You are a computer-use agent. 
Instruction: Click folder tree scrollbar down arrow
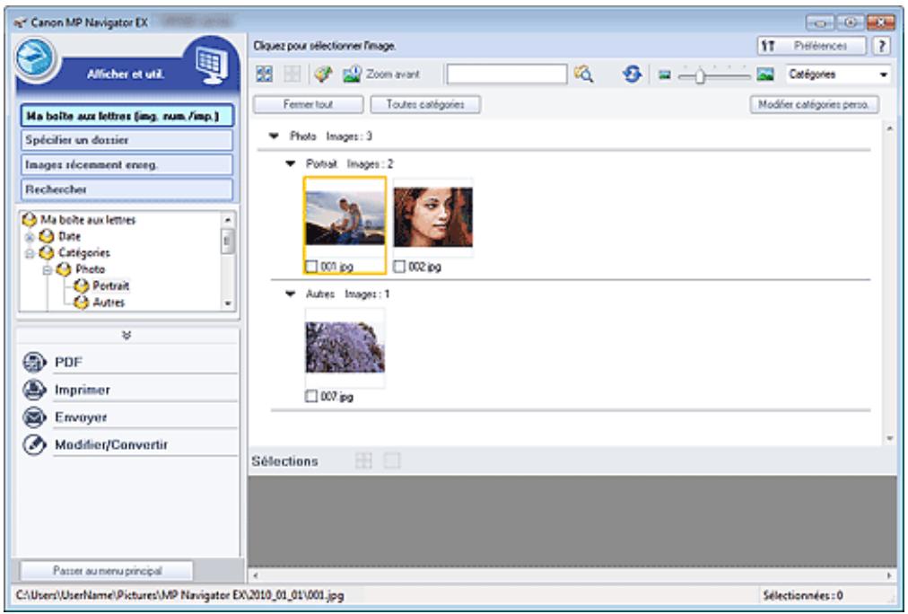(x=228, y=303)
